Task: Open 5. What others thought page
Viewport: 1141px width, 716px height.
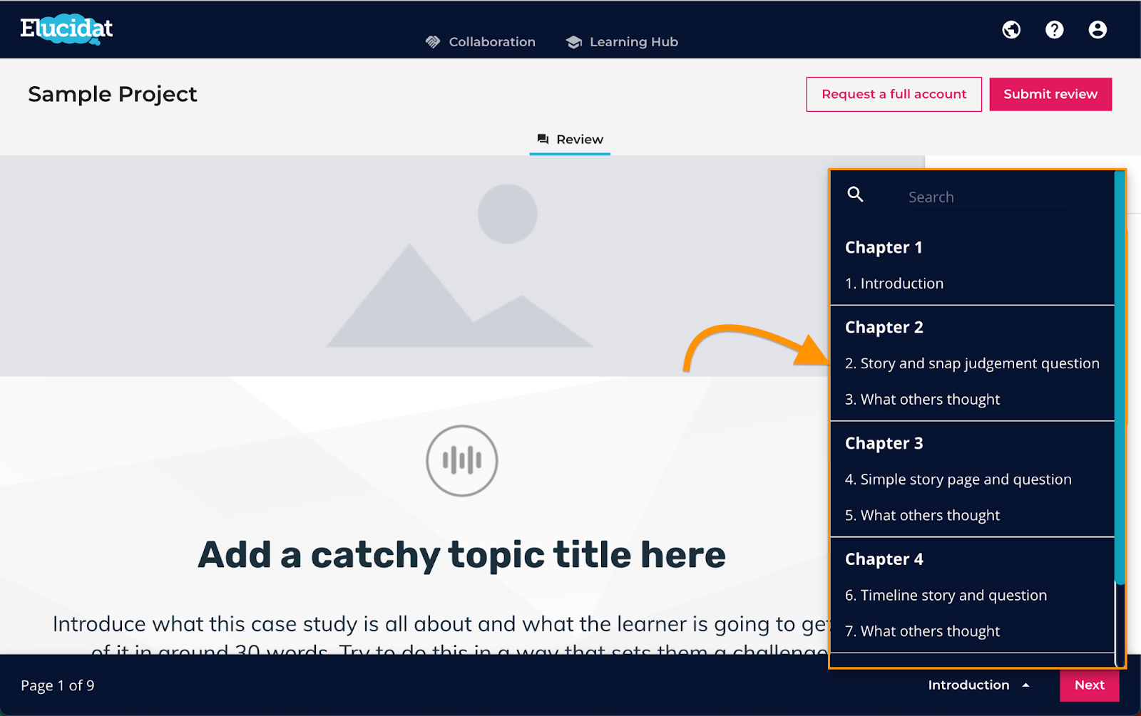Action: [x=922, y=516]
